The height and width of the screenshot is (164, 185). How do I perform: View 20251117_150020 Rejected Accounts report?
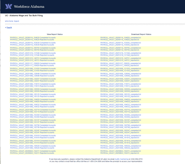point(32,65)
